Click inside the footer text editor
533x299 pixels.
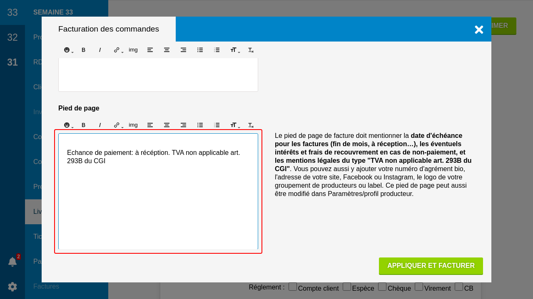158,199
